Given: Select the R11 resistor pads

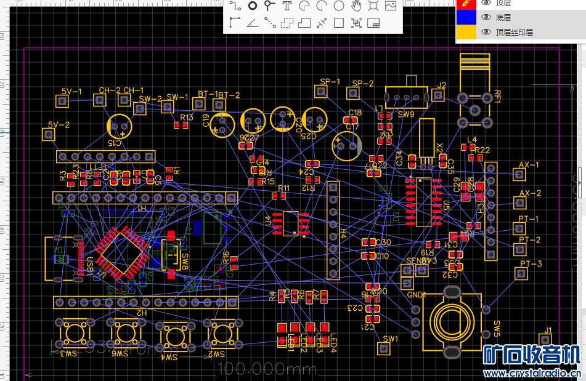Looking at the screenshot, I should (279, 196).
